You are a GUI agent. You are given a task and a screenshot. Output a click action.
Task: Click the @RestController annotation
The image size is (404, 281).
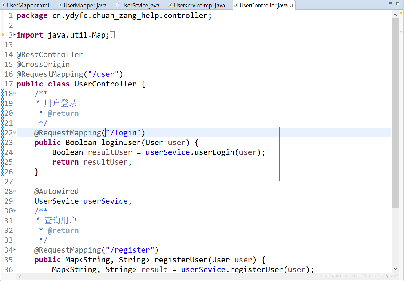50,55
